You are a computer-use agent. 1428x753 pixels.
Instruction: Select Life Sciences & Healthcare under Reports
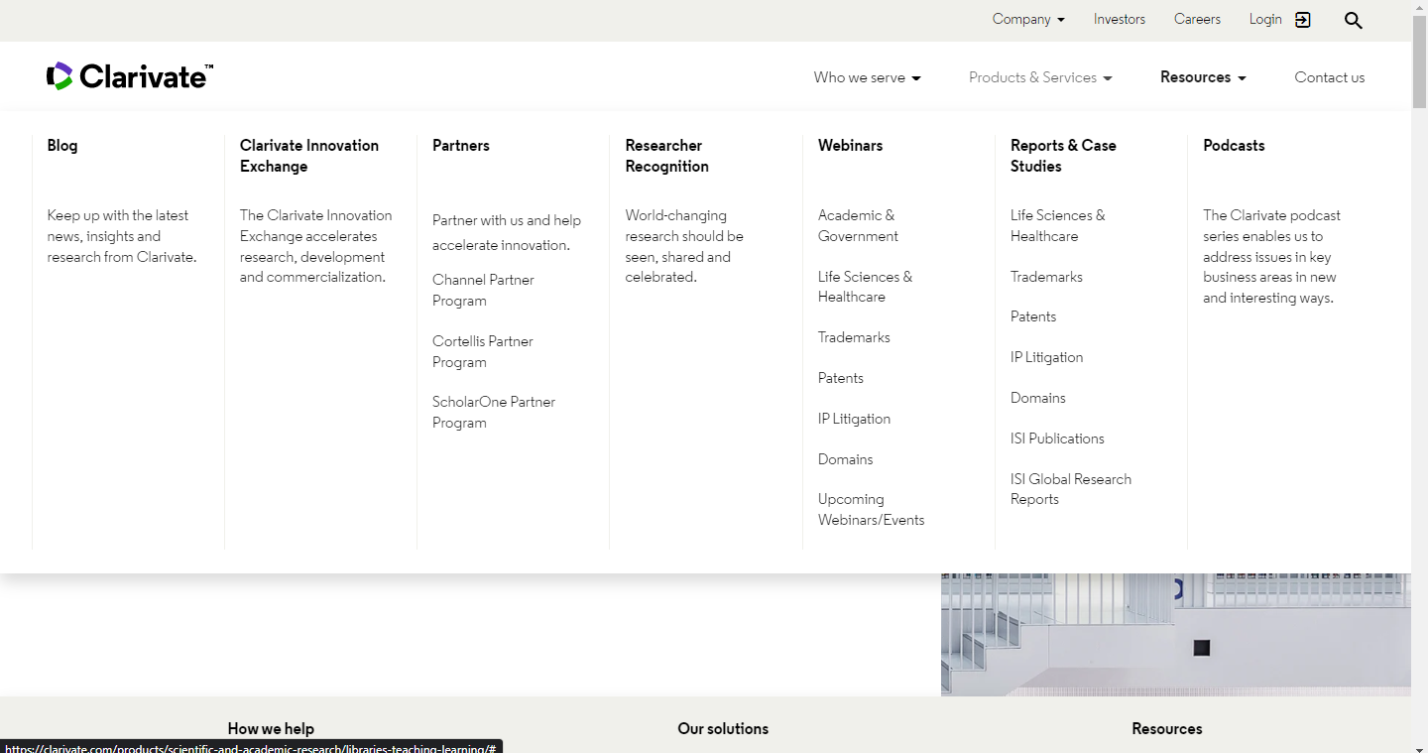pos(1057,225)
